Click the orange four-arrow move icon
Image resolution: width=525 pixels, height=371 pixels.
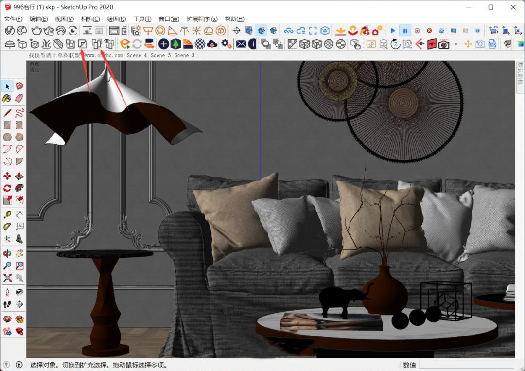tap(468, 44)
